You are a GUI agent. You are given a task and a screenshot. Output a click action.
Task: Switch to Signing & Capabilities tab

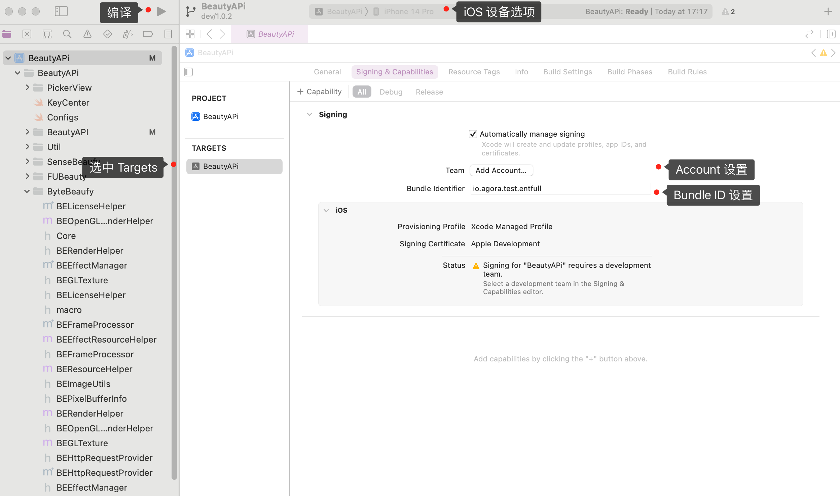tap(395, 72)
